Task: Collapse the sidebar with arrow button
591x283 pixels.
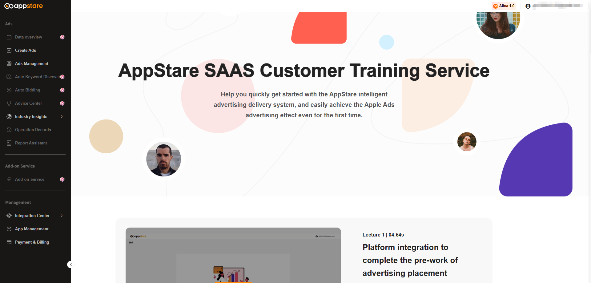Action: (x=70, y=265)
